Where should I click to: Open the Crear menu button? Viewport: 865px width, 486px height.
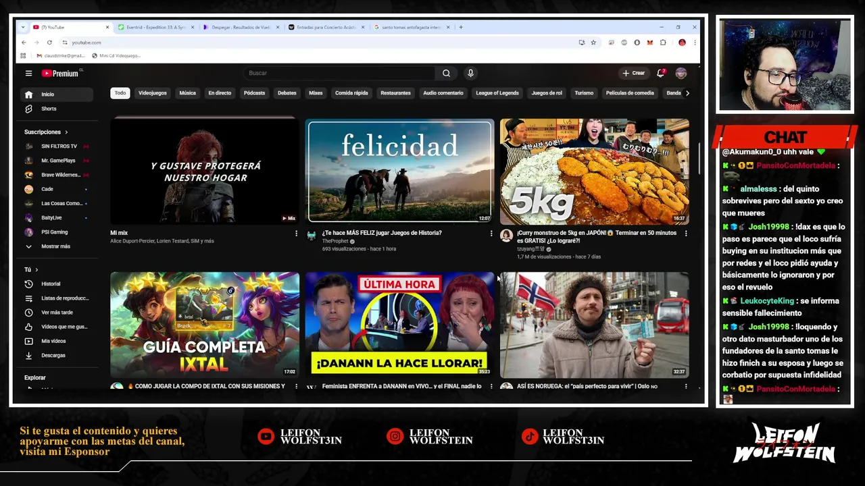tap(634, 73)
